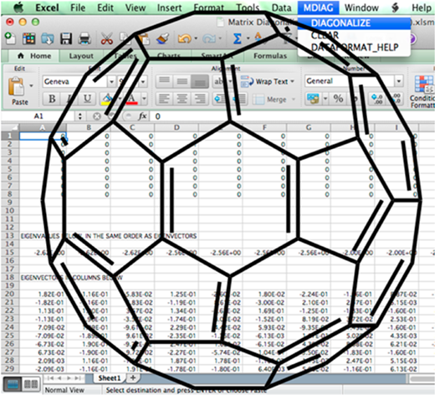Viewport: 435px width, 395px height.
Task: Click the Redo arrow icon
Action: 209,38
